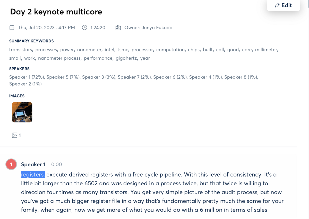Click the image count icon

tap(14, 135)
